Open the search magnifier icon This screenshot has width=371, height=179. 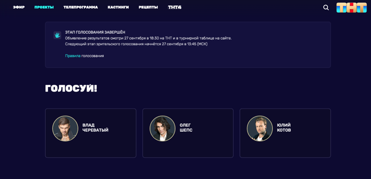(326, 7)
